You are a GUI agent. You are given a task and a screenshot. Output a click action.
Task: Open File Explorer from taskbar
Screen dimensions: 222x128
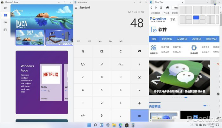tap(114, 125)
